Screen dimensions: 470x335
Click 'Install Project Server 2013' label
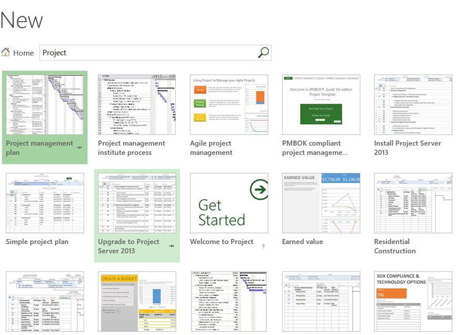(x=407, y=148)
